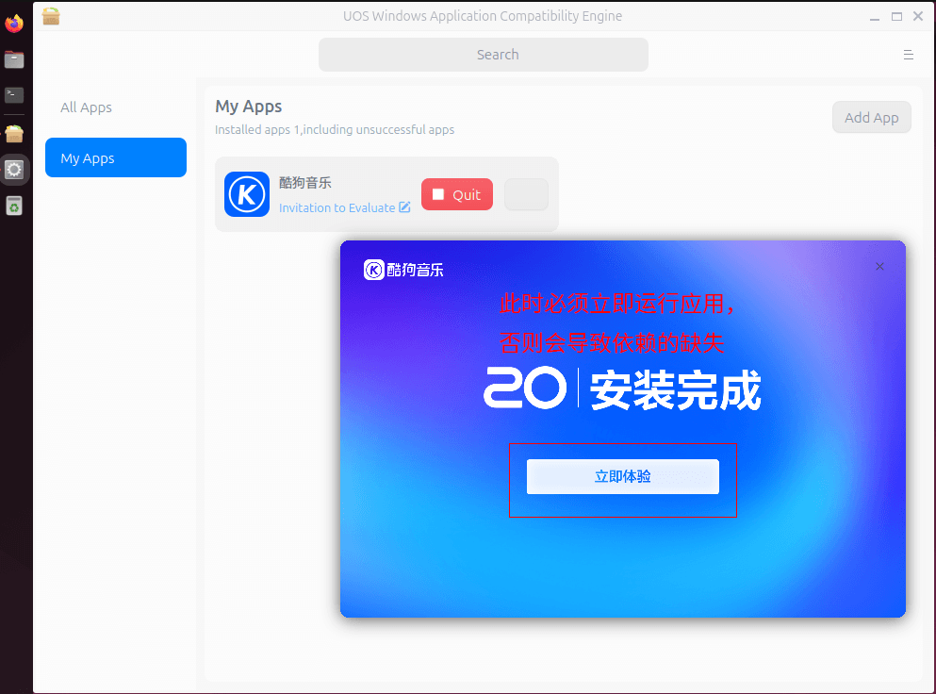This screenshot has height=694, width=936.
Task: Launch the Terminal from the dock
Action: tap(14, 95)
